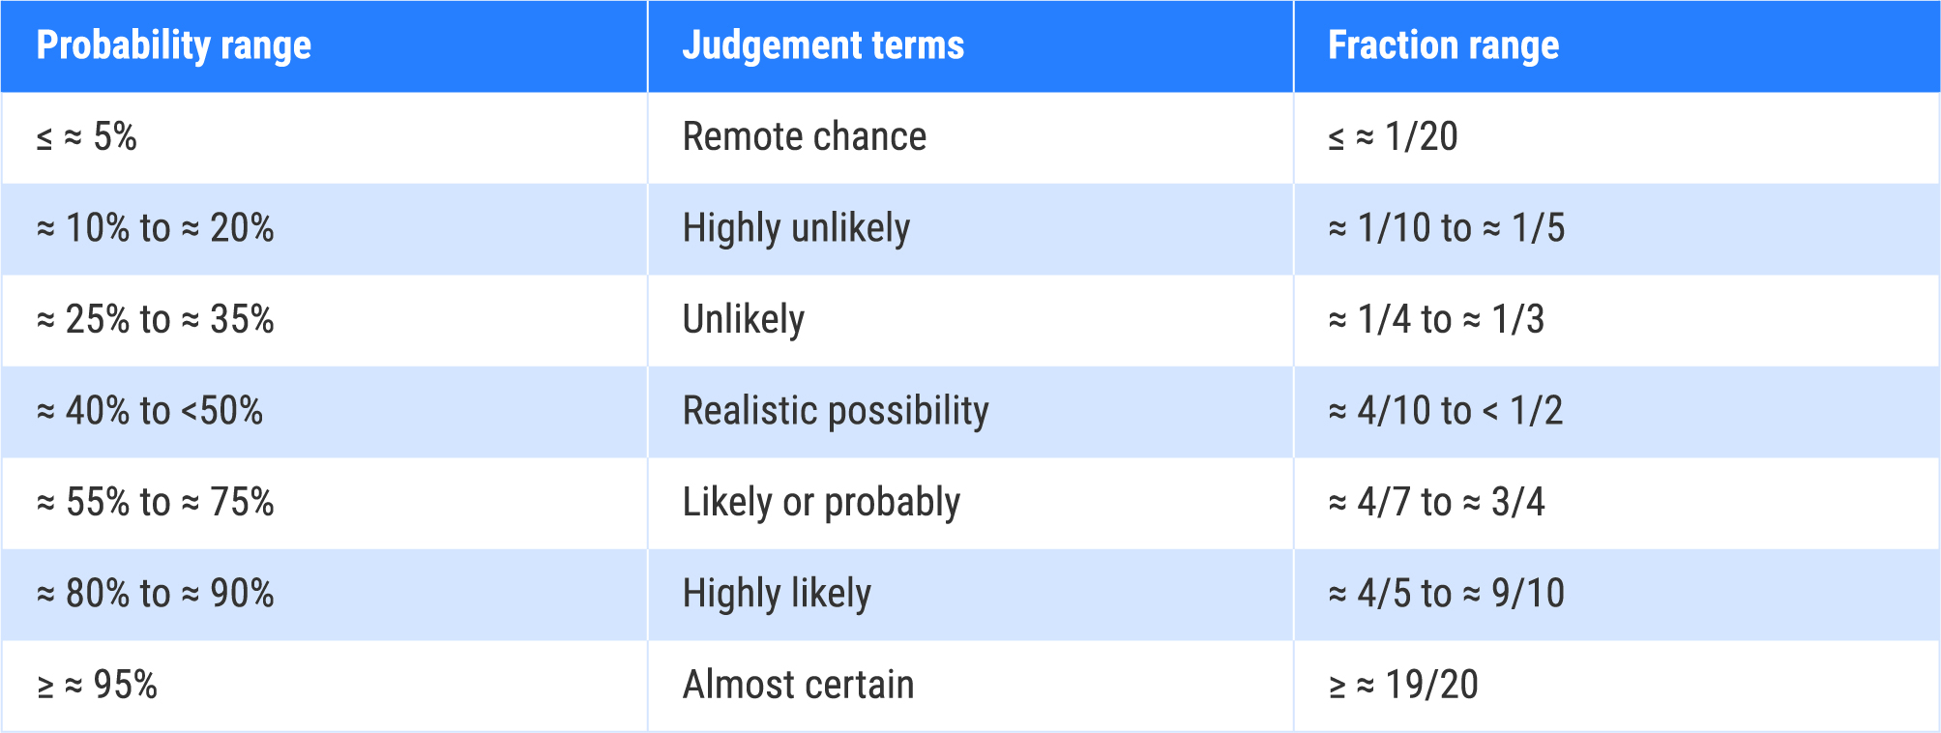This screenshot has width=1941, height=733.
Task: Select the Realistic possibility cell
Action: point(971,412)
